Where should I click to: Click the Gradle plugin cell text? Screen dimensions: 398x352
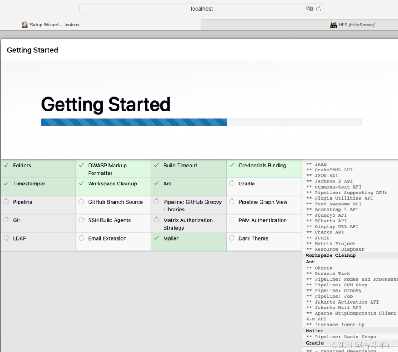[x=246, y=184]
